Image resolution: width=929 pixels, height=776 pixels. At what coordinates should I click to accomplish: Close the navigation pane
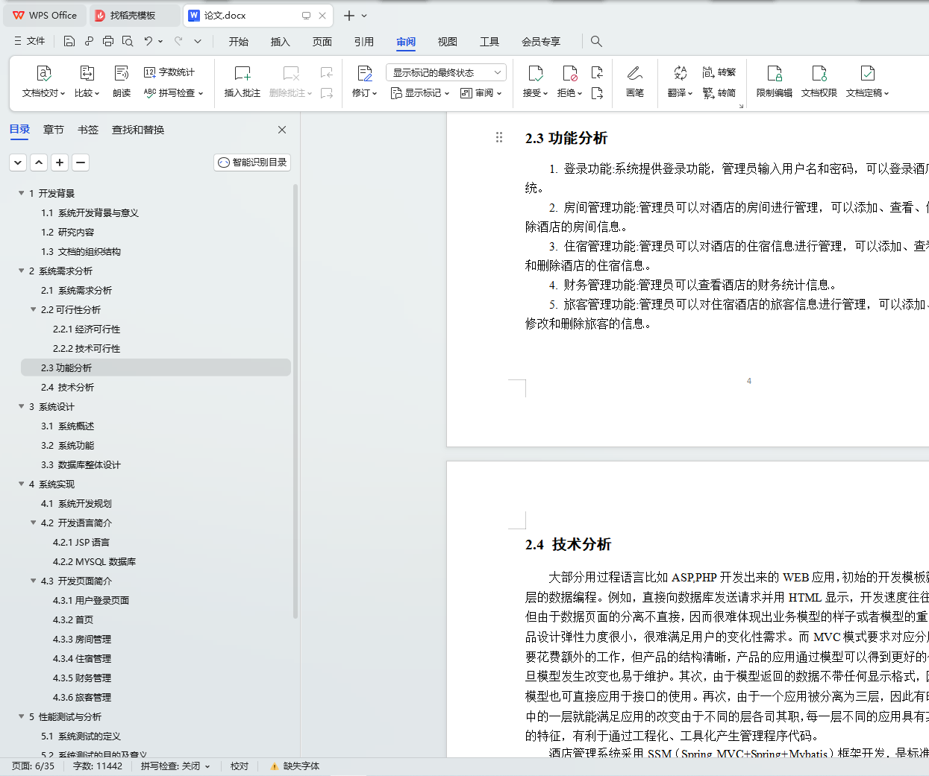point(282,130)
